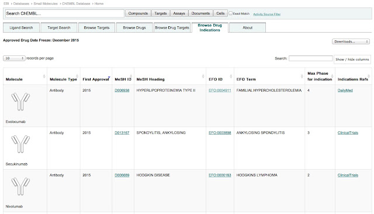Click HODGKINS LYMPHOMA EFO term
This screenshot has height=214, width=374.
coord(257,175)
